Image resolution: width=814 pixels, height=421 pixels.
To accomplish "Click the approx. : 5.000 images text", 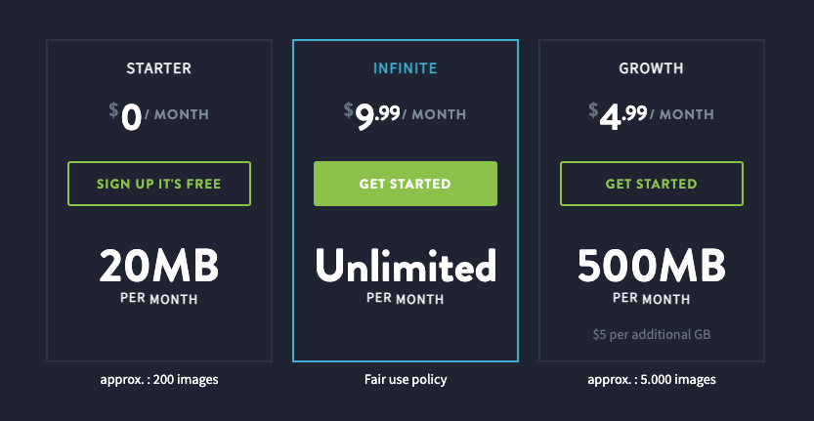I will [651, 379].
